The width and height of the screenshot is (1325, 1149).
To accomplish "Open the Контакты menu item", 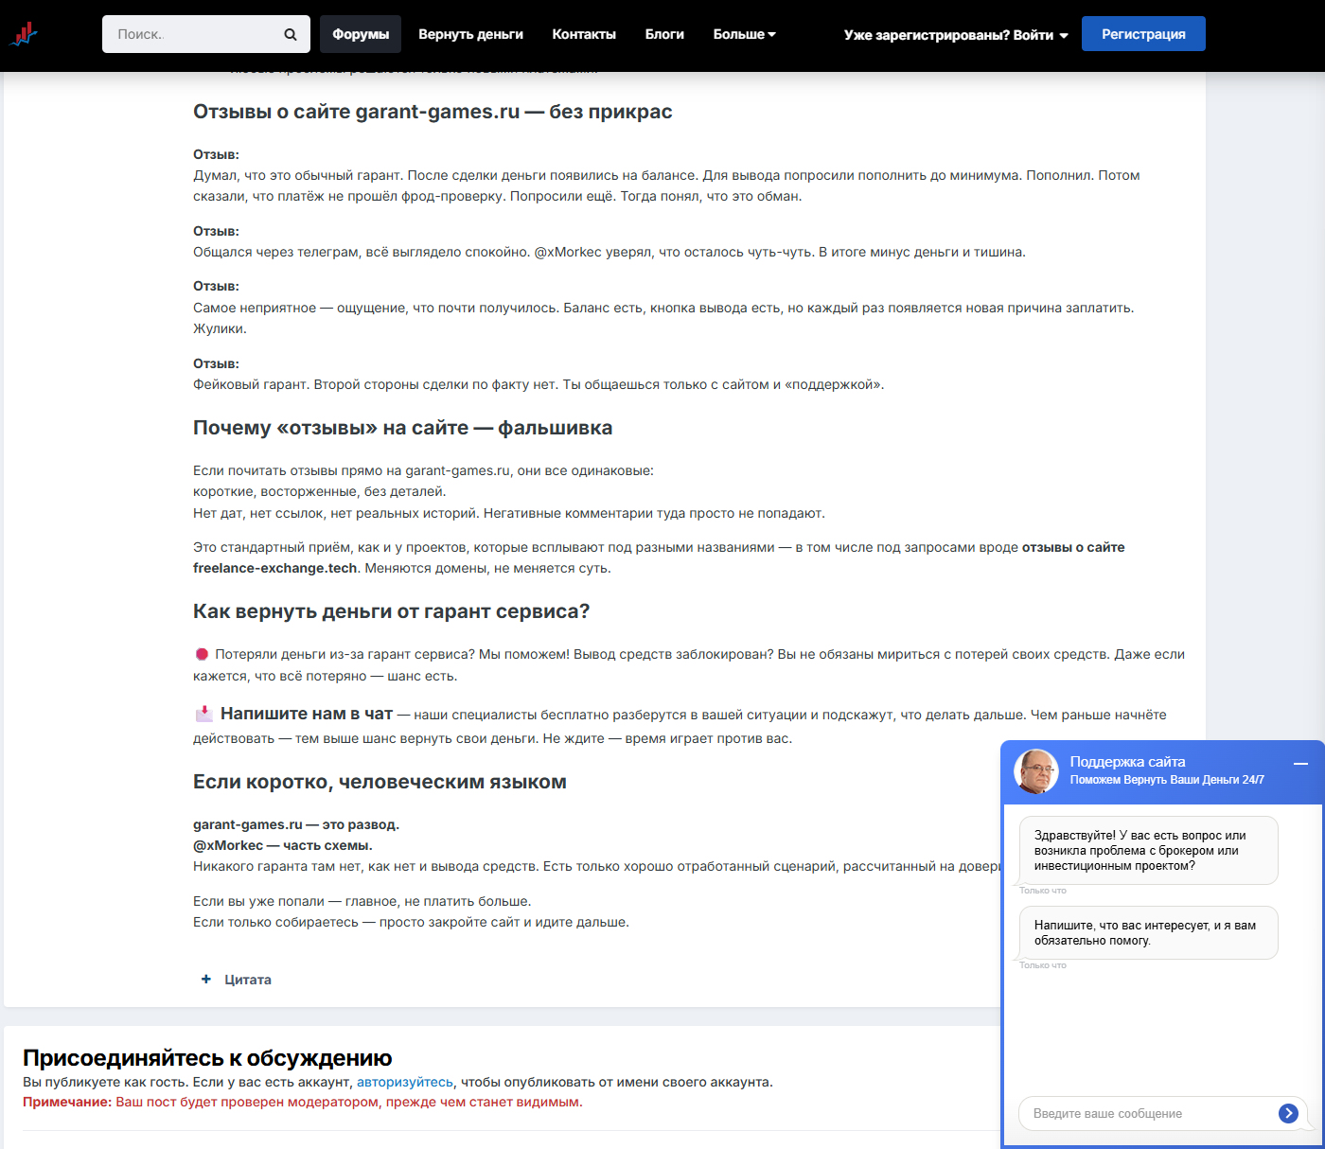I will pos(584,34).
